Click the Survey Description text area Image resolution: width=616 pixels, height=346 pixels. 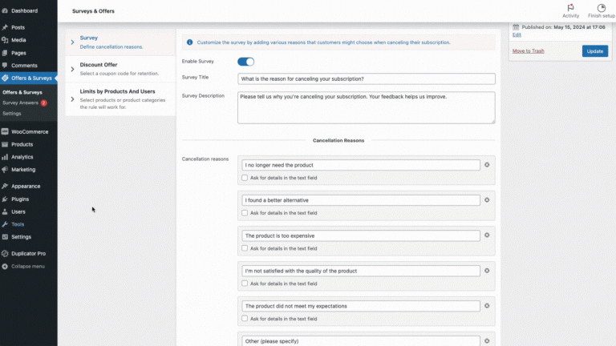coord(366,108)
